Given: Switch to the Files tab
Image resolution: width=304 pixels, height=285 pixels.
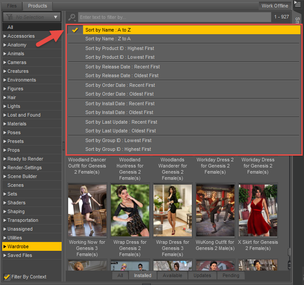Looking at the screenshot, I should (12, 6).
